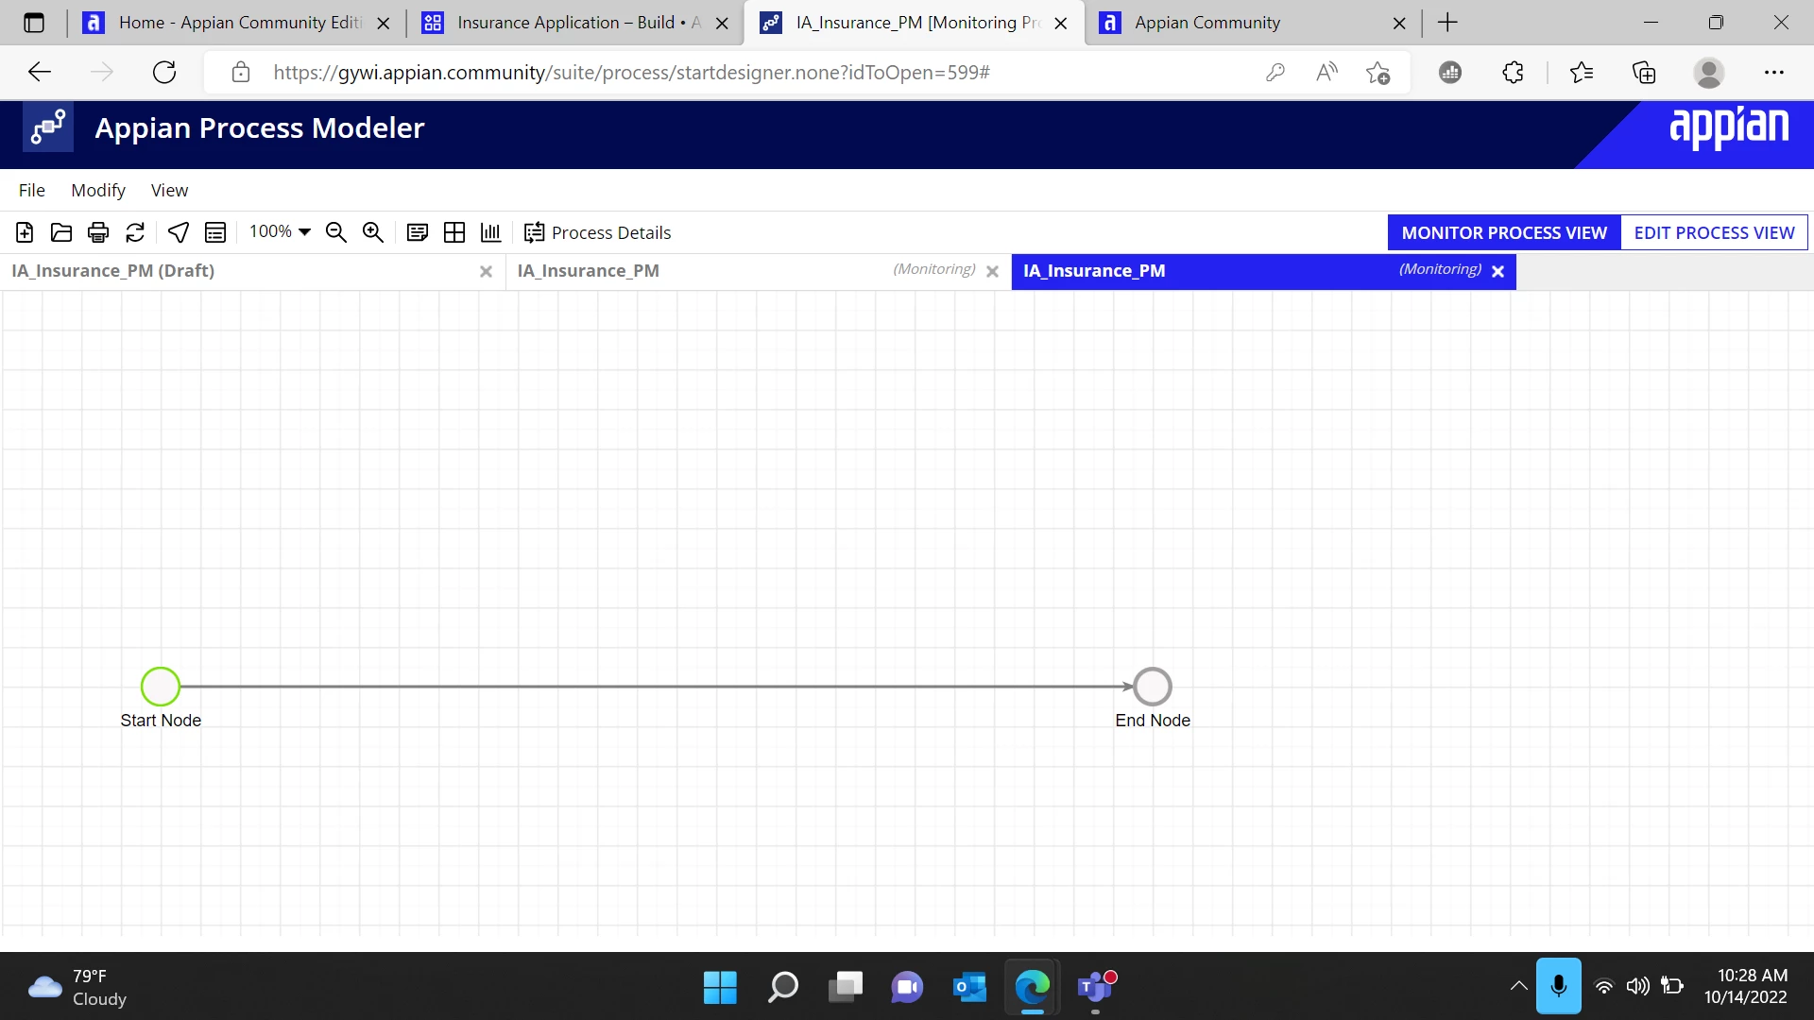Open the taskbar clock and date

tap(1746, 987)
